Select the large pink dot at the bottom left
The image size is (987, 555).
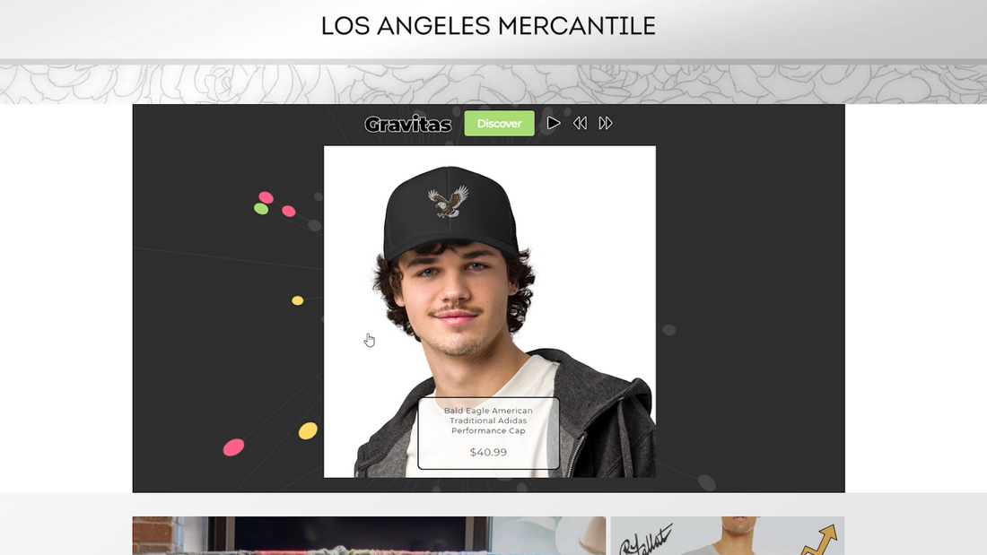click(233, 447)
